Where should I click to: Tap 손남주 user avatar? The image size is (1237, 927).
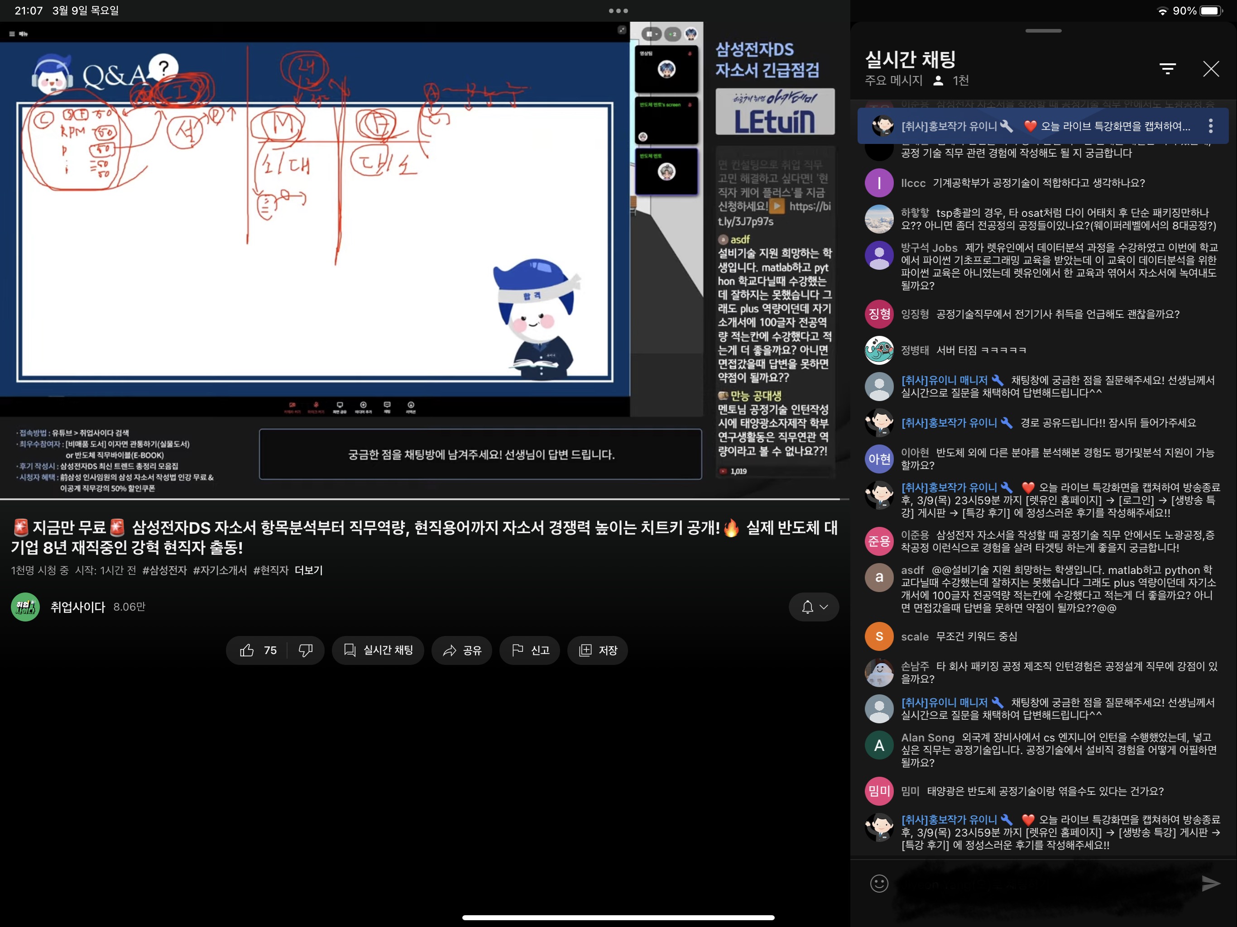click(879, 672)
